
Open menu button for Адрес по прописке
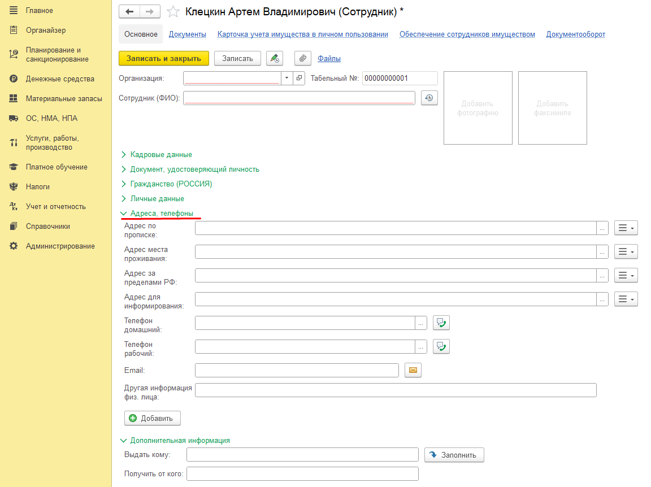[x=626, y=228]
